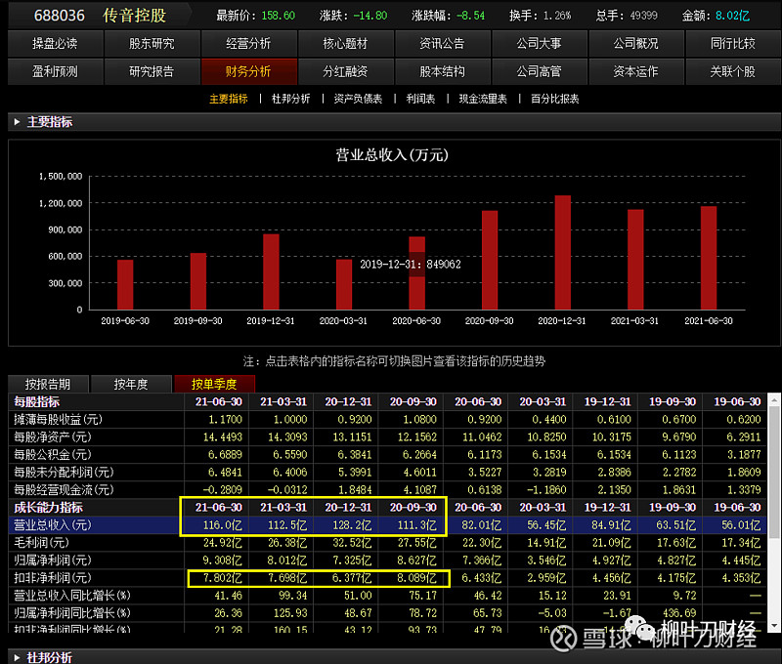Select the 财务分析 tab
The image size is (782, 664).
click(x=249, y=71)
